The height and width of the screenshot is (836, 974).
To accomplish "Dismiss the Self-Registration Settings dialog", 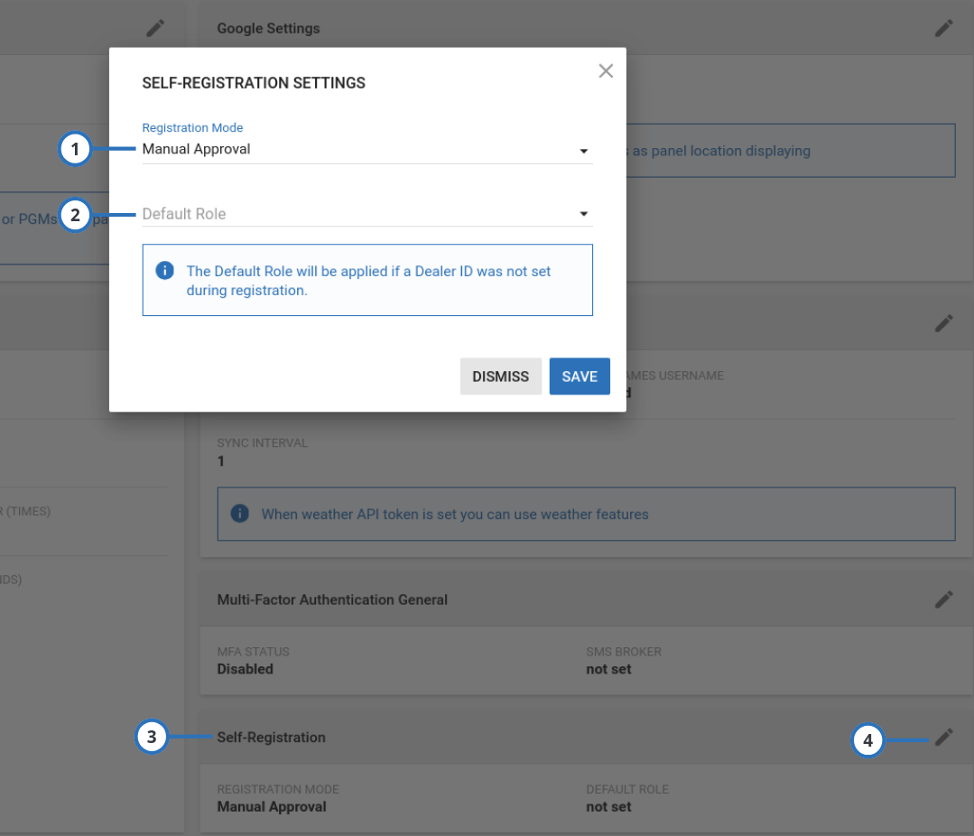I will click(500, 376).
